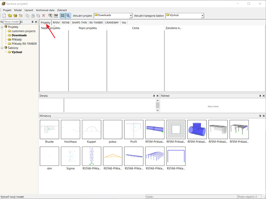The height and width of the screenshot is (199, 266).
Task: Switch to the SHAPE-THIN tab
Action: 79,22
